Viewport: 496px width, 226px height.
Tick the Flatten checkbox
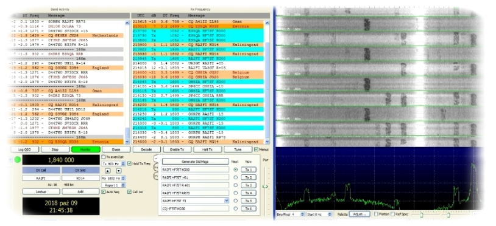click(x=376, y=214)
